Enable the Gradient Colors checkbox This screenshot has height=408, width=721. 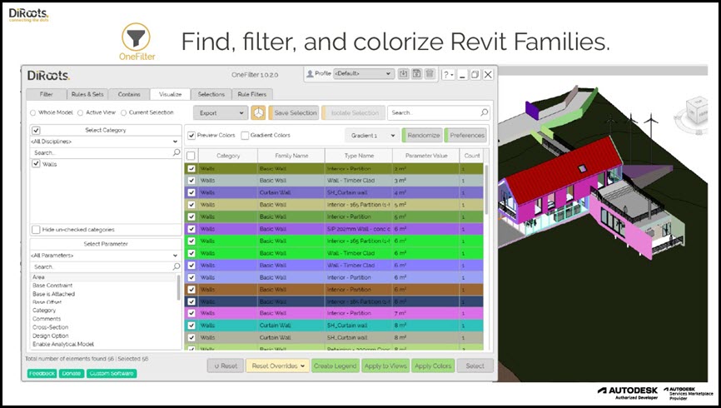pos(245,135)
